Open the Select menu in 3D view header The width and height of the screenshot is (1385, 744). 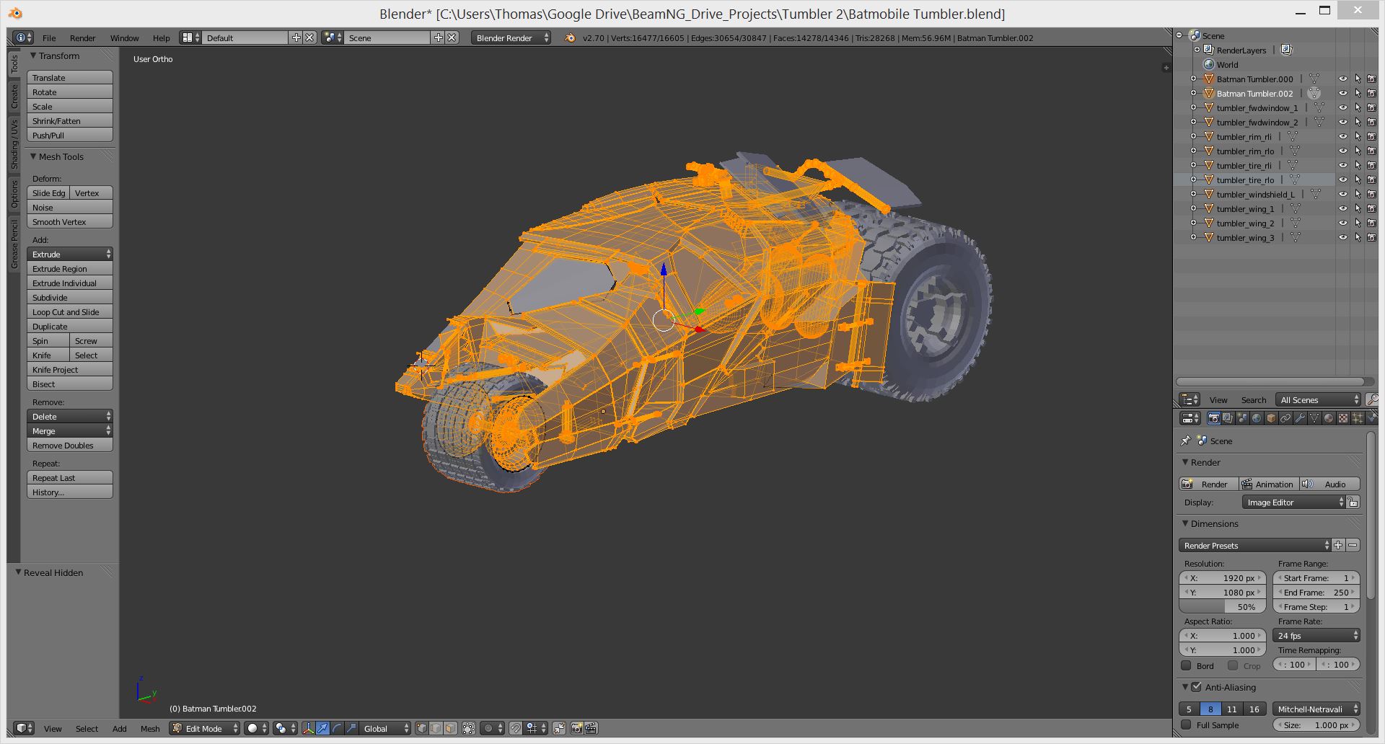pyautogui.click(x=87, y=728)
